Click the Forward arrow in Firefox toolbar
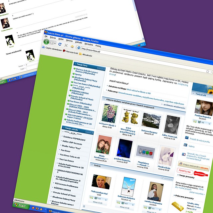213x213 pixels. pyautogui.click(x=52, y=43)
